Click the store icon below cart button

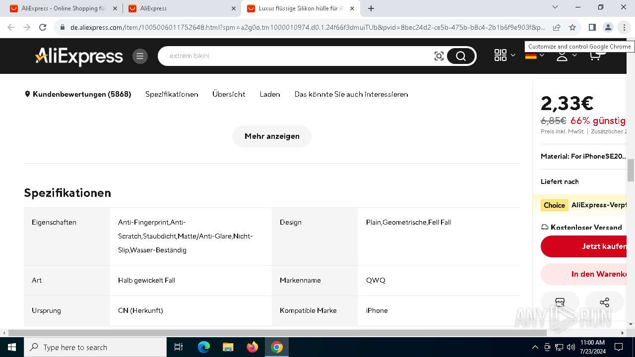tap(560, 302)
